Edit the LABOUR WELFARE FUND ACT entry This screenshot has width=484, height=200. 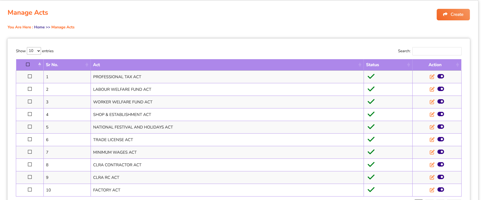(432, 89)
